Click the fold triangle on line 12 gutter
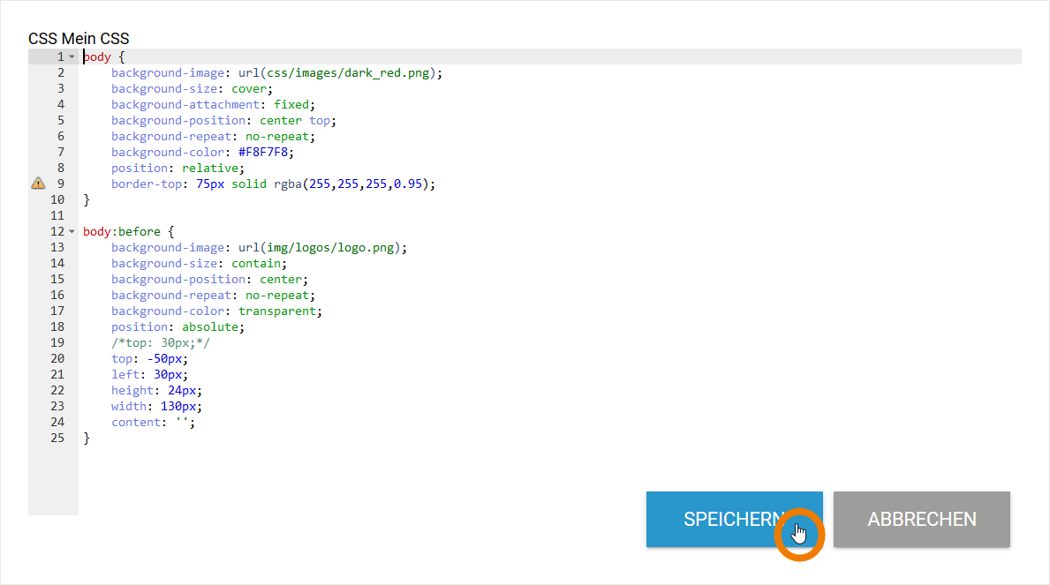 coord(71,230)
